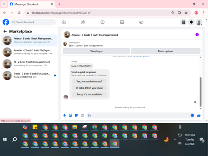Open the Gaming icon in top navigation
This screenshot has width=208, height=156.
[141, 22]
